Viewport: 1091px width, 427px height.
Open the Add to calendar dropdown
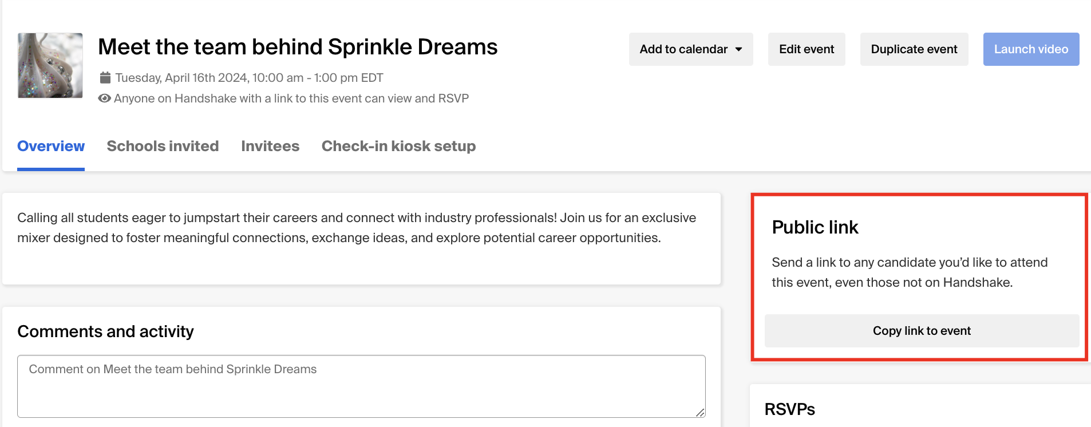point(691,49)
